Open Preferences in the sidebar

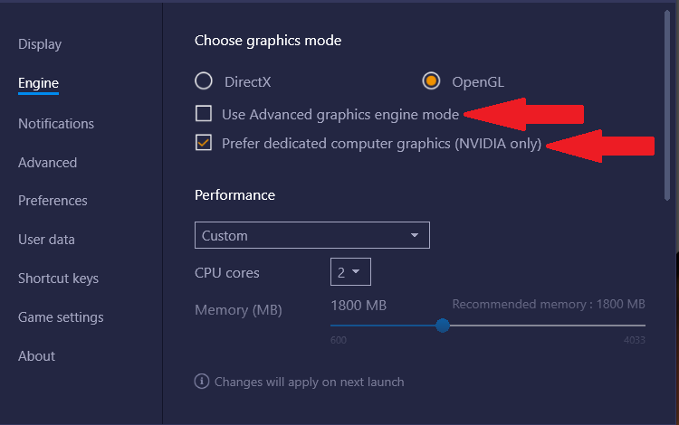click(x=53, y=201)
